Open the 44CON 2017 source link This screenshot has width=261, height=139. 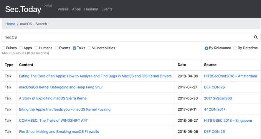tap(215, 109)
